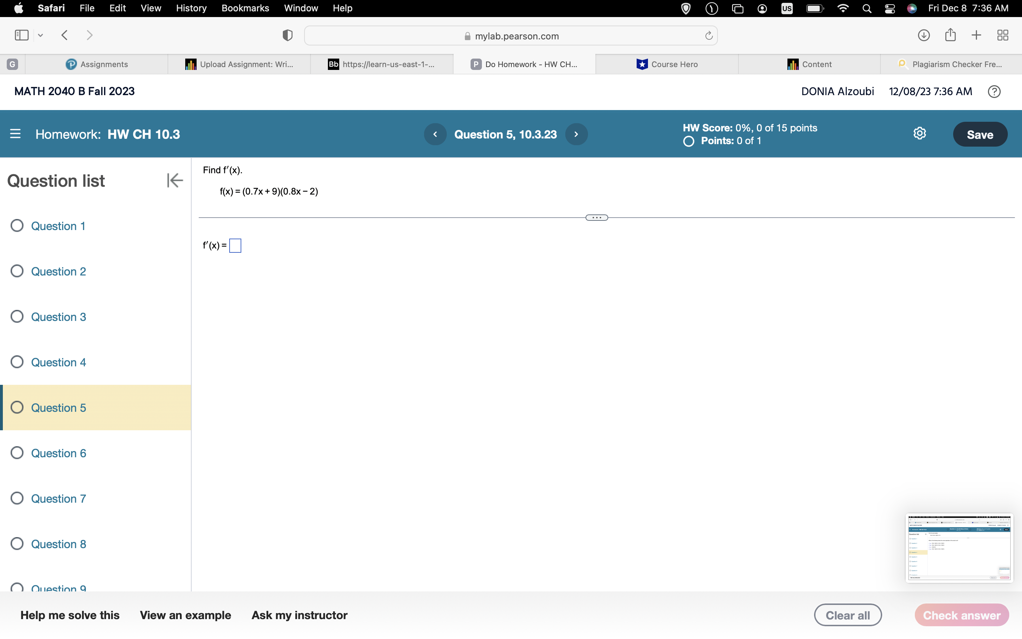
Task: Select the Question 8 radio button
Action: click(x=17, y=544)
